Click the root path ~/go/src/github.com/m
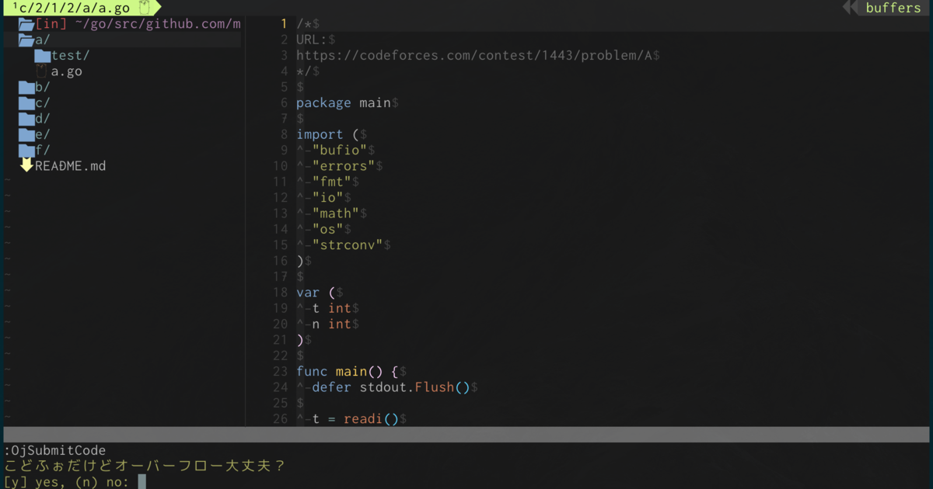The width and height of the screenshot is (933, 489). [x=158, y=24]
